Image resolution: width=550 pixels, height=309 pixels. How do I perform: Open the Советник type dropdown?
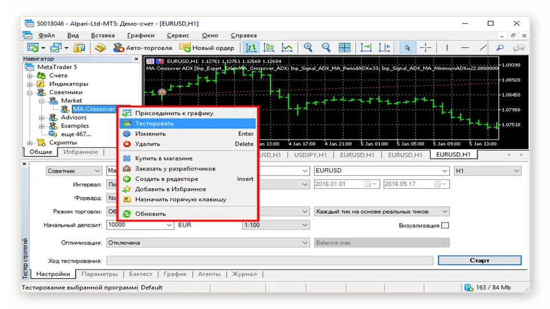(x=74, y=171)
